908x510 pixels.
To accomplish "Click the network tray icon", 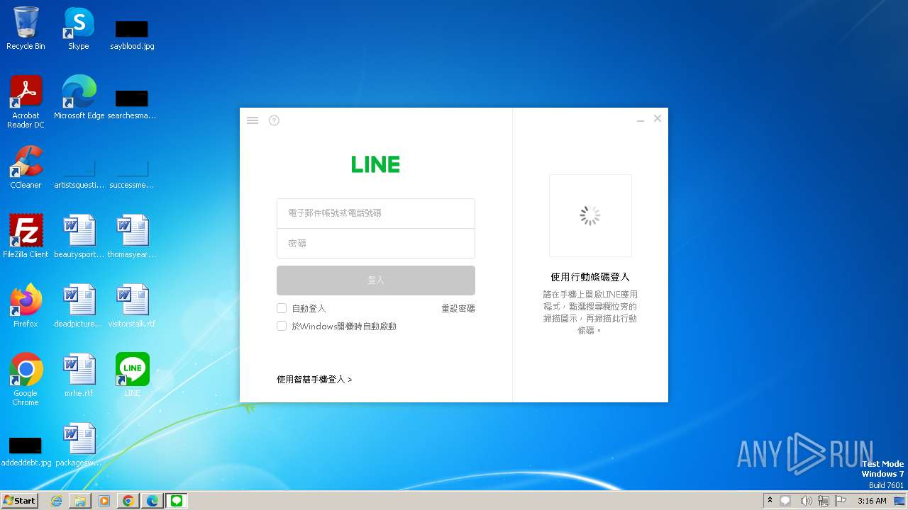I will coord(824,501).
